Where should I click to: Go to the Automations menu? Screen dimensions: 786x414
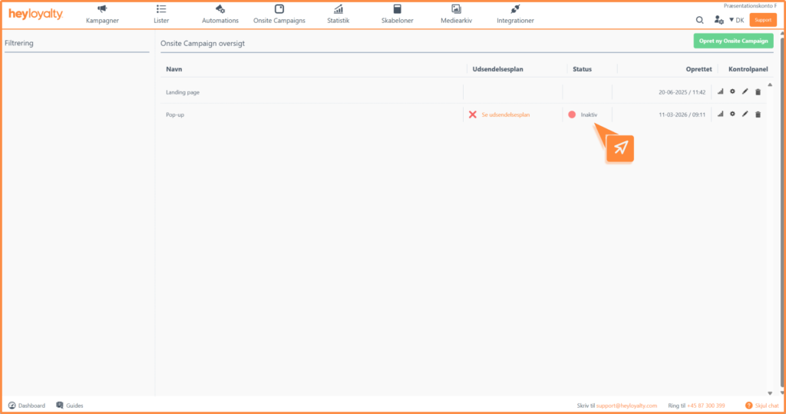coord(220,14)
